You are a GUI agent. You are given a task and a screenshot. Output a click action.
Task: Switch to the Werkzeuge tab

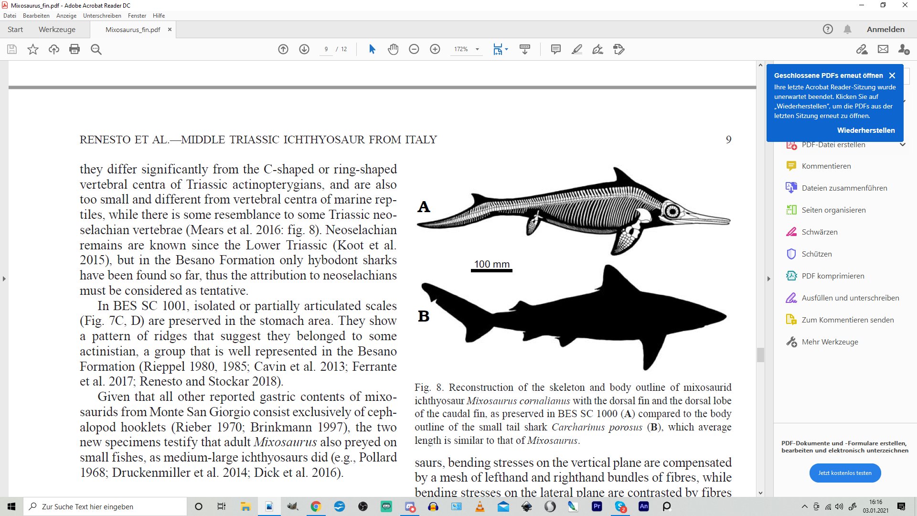pyautogui.click(x=57, y=30)
